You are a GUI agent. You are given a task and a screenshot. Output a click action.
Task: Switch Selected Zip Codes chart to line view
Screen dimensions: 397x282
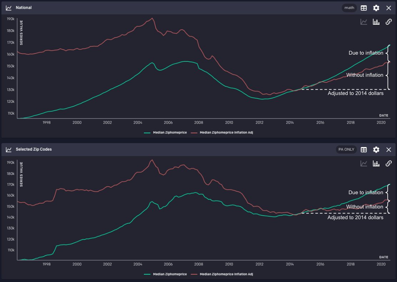point(363,163)
